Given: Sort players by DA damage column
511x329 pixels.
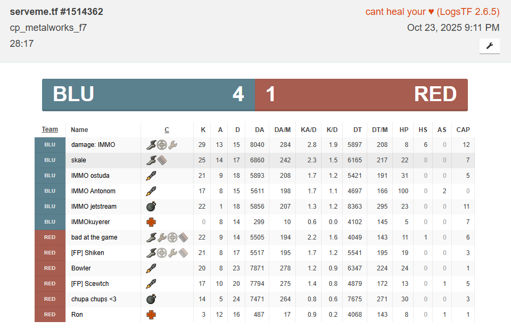Looking at the screenshot, I should pyautogui.click(x=259, y=129).
